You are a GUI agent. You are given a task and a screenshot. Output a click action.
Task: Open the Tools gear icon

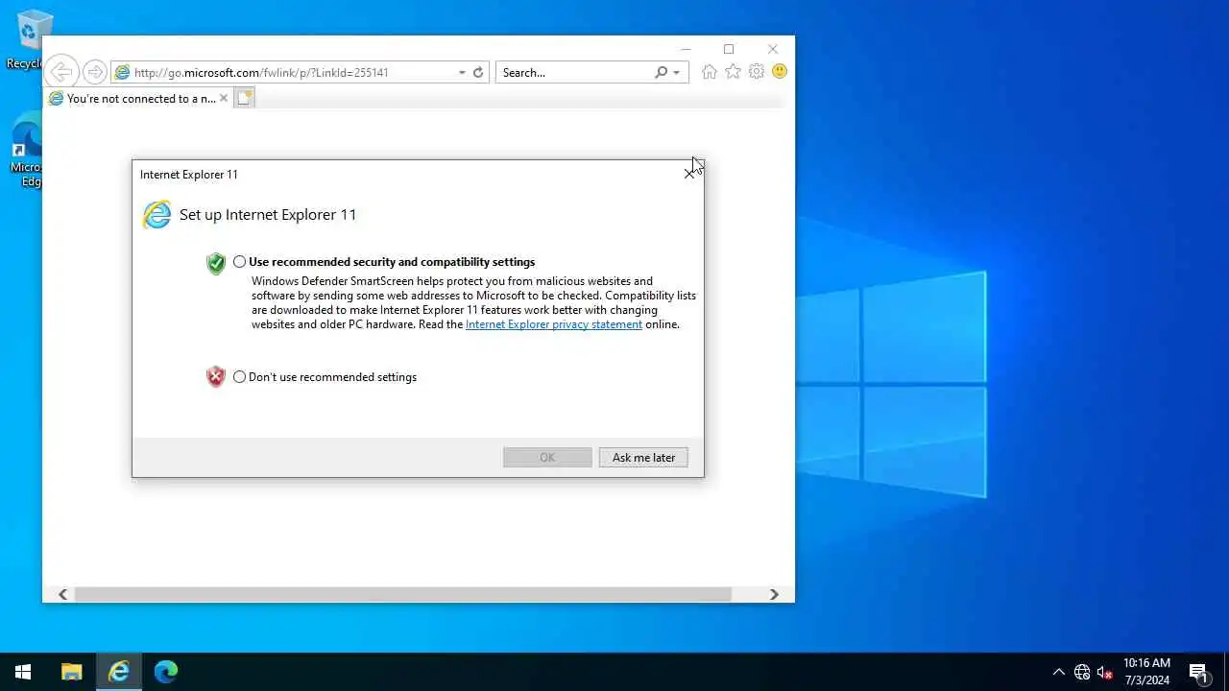[757, 72]
